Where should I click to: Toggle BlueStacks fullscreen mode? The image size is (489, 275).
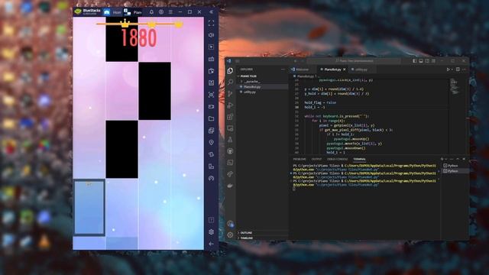pos(211,24)
